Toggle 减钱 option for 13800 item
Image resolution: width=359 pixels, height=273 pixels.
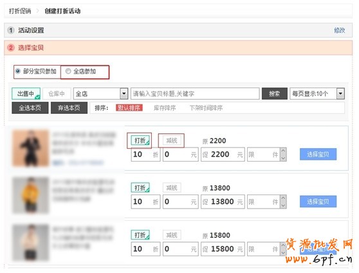(172, 188)
